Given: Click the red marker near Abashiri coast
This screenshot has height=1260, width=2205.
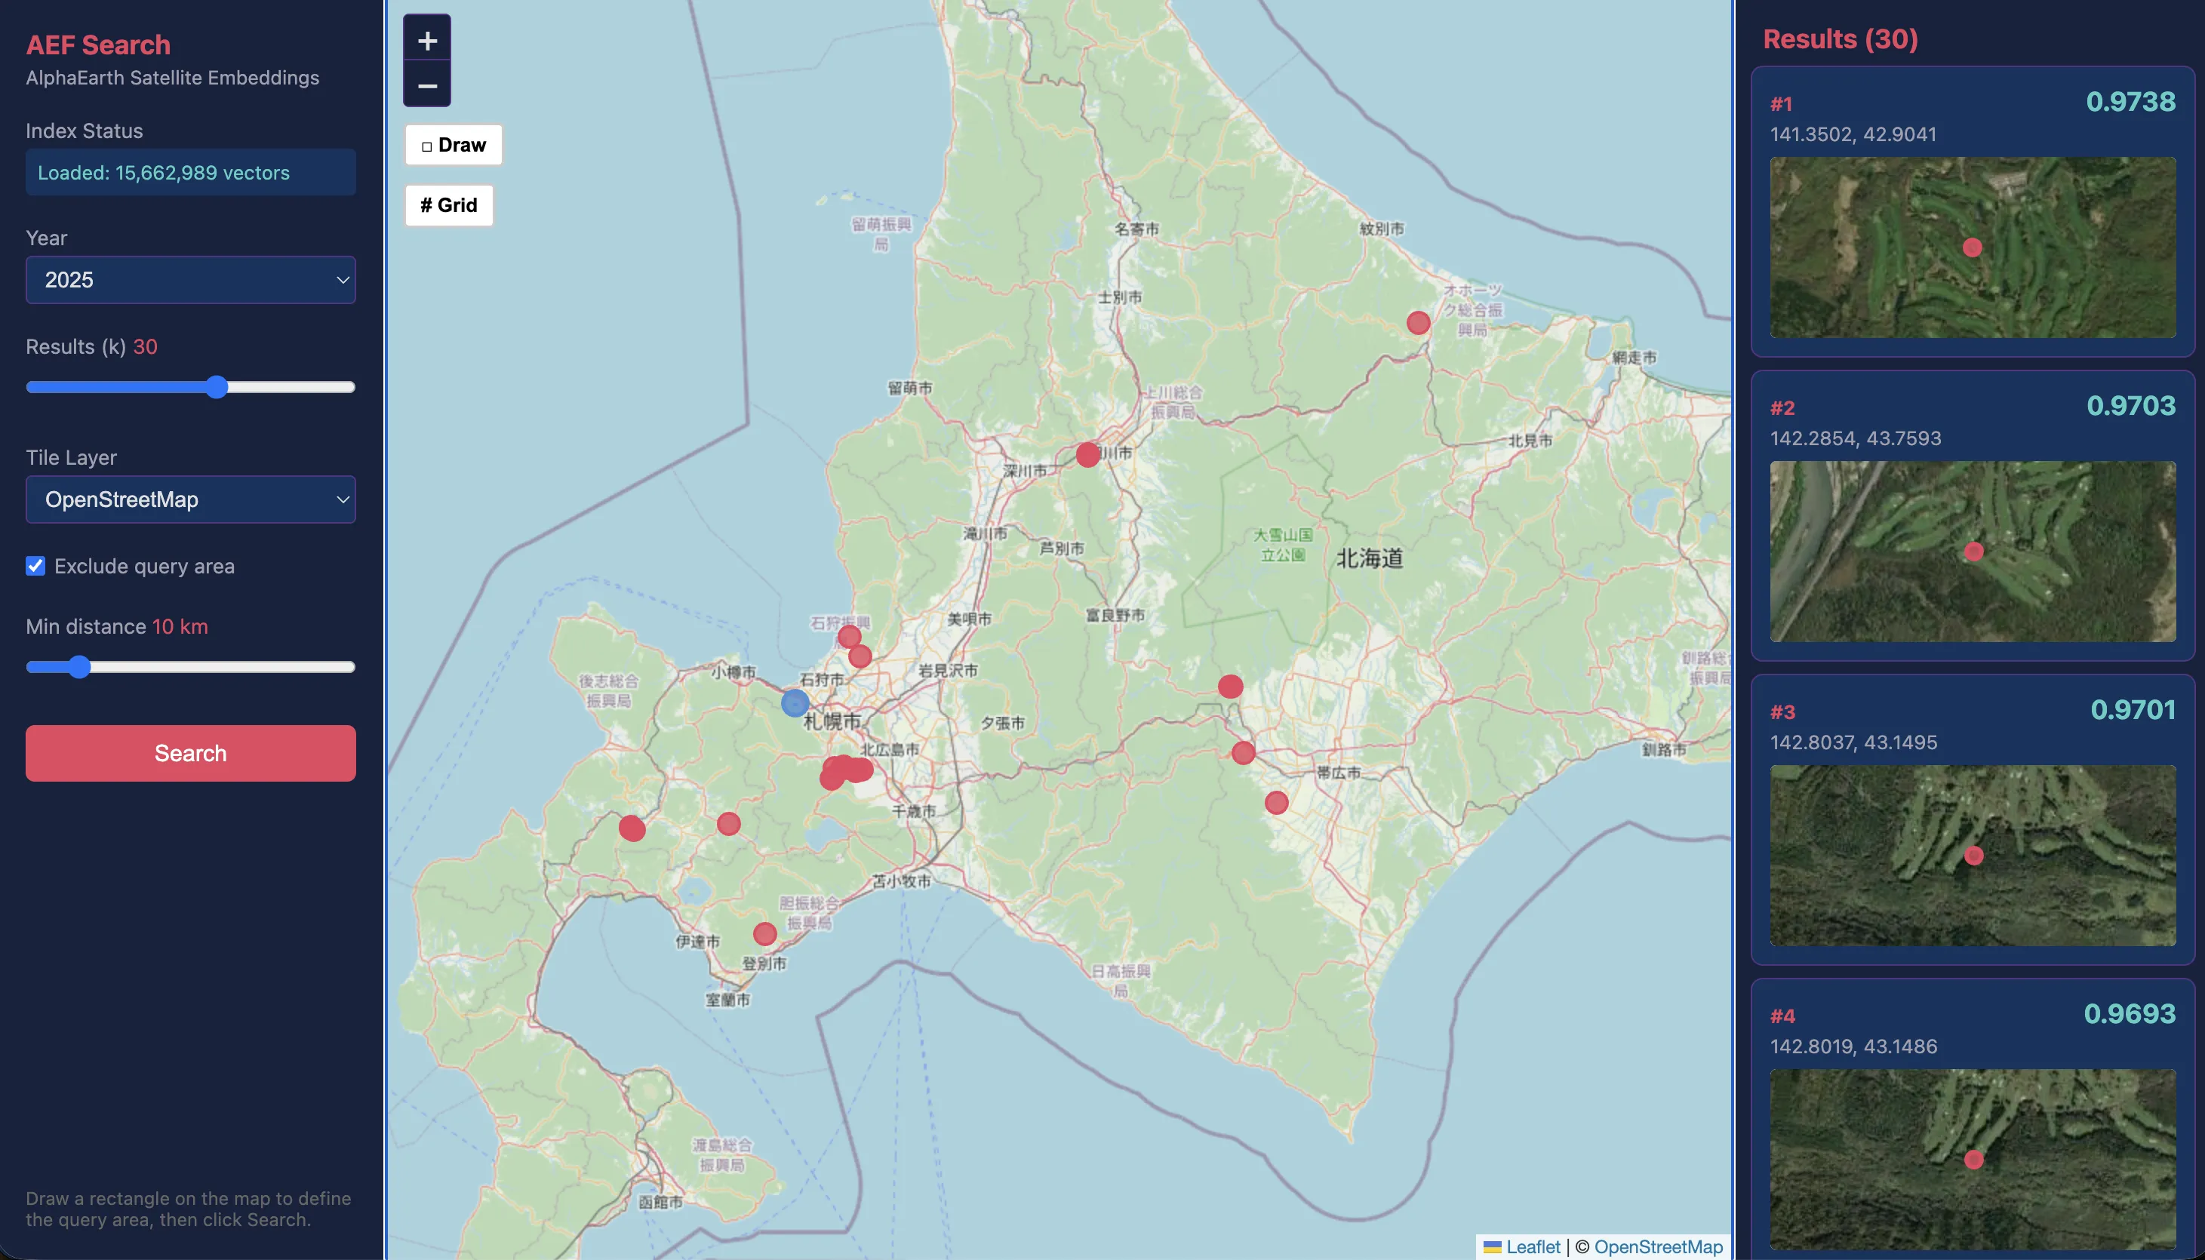Looking at the screenshot, I should [1417, 323].
